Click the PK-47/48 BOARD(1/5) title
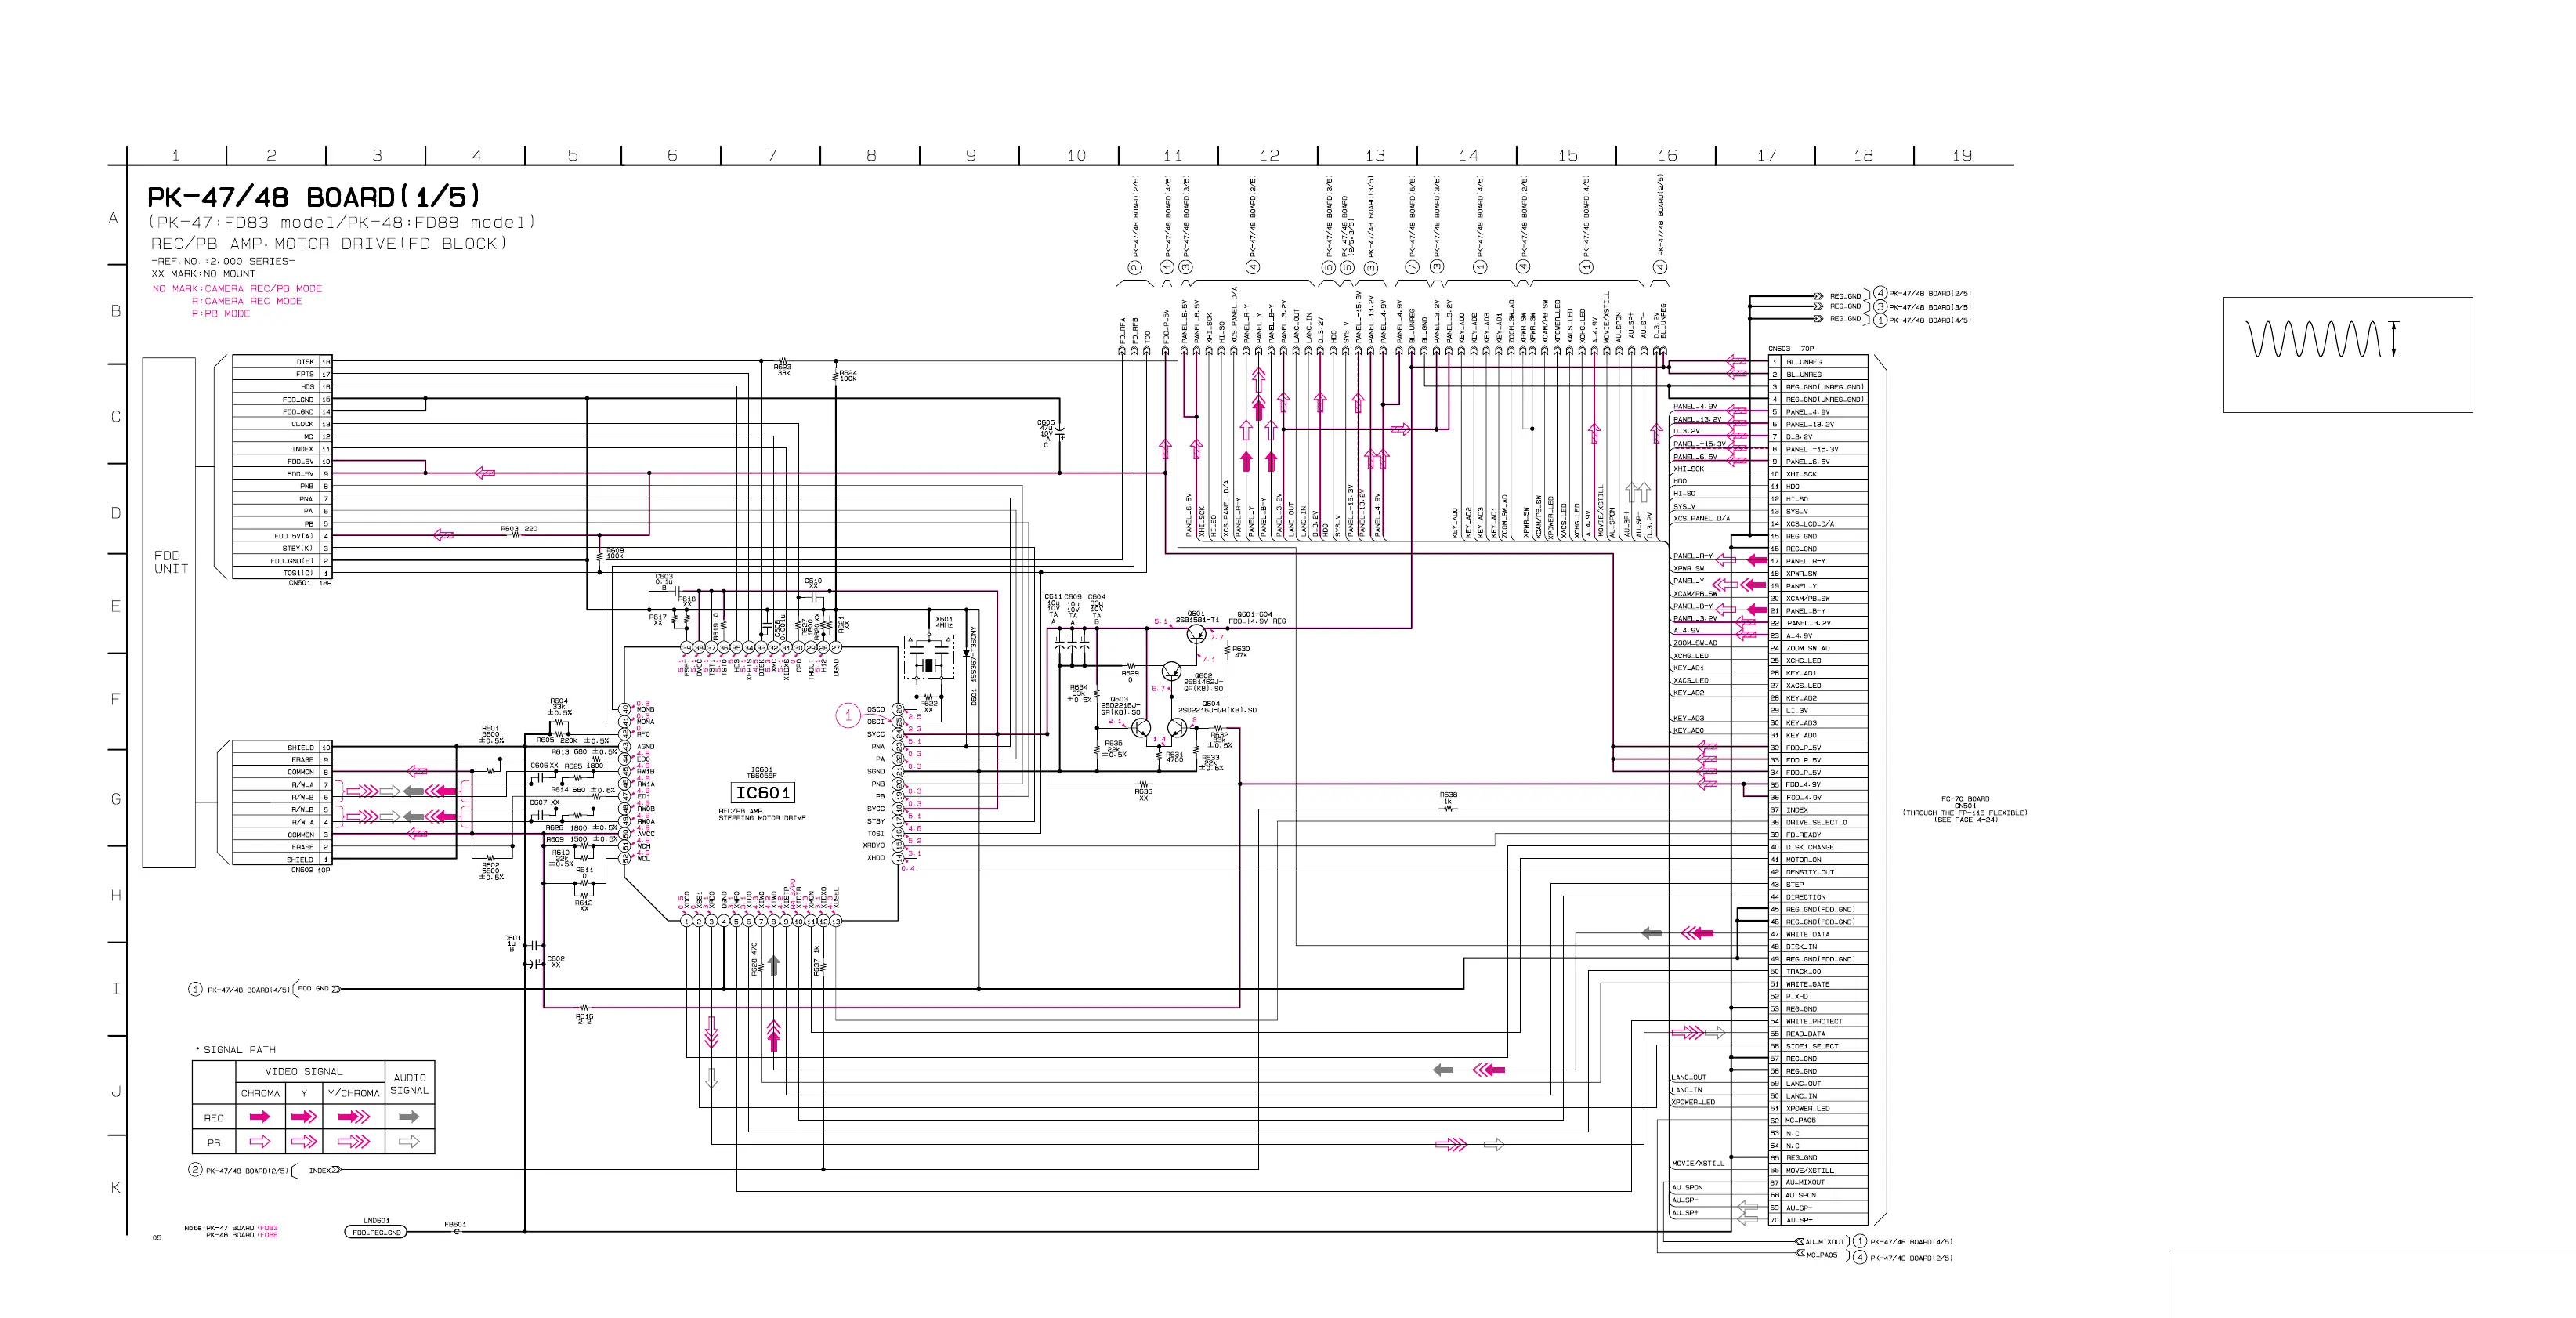2576x1318 pixels. tap(314, 197)
